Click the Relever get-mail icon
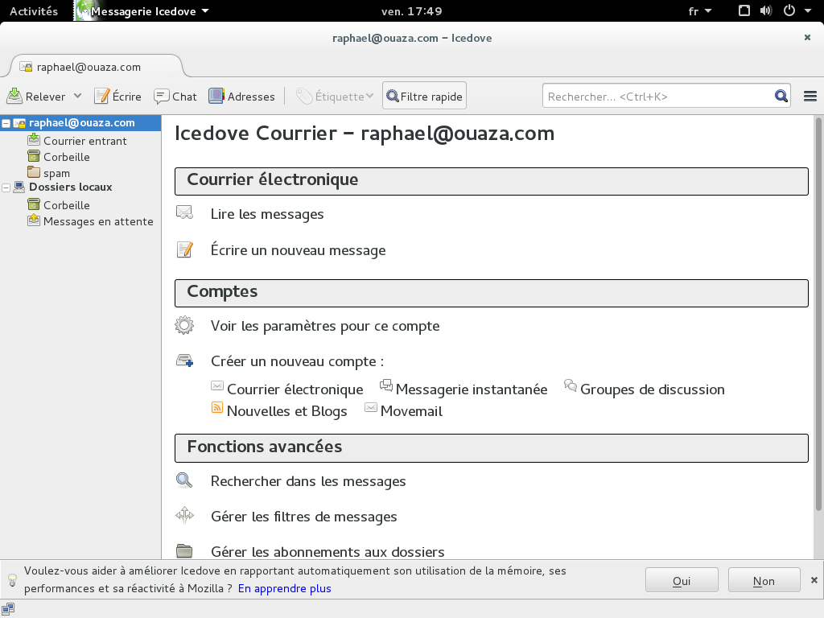 coord(14,97)
